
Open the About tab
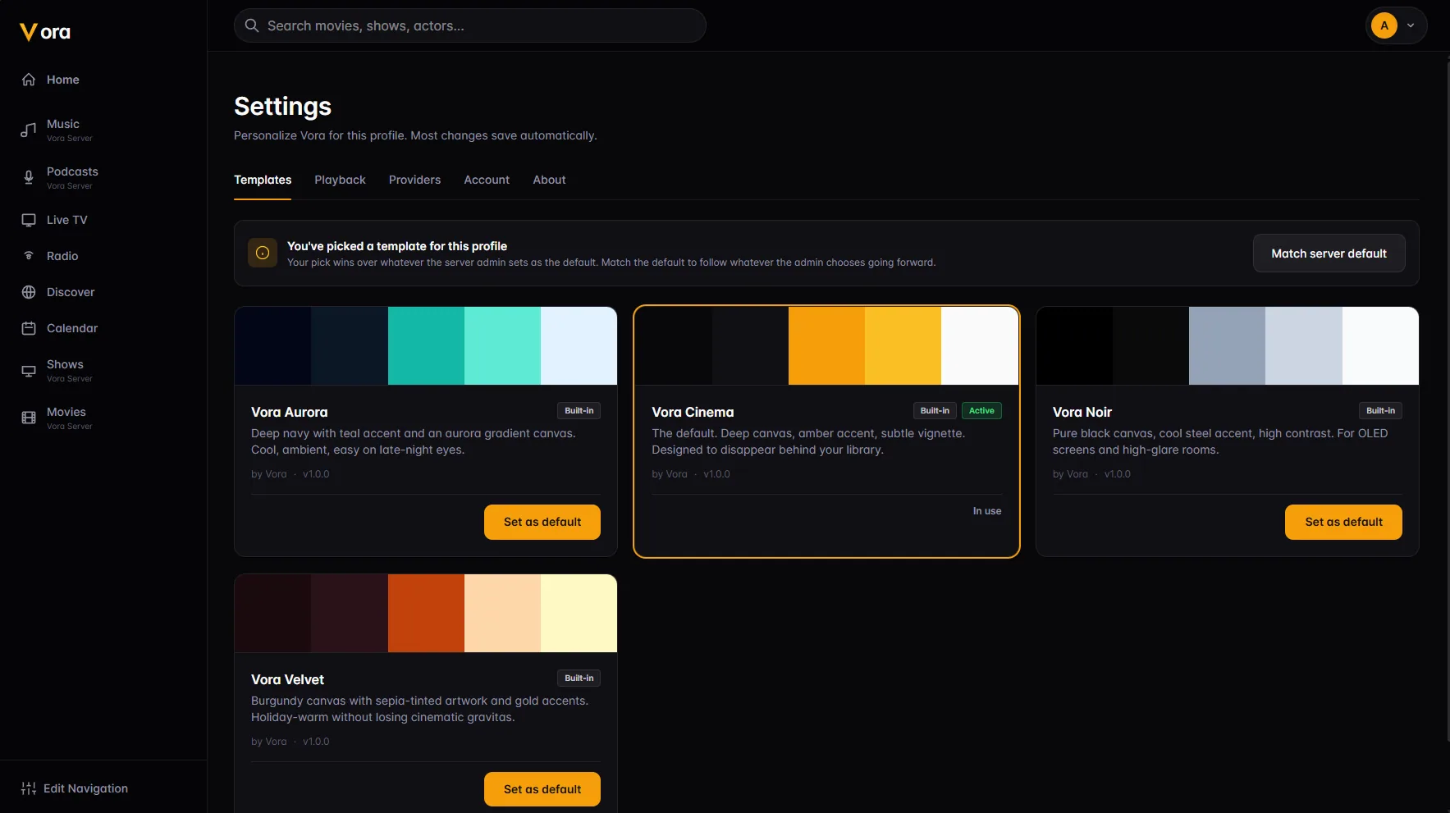tap(549, 180)
